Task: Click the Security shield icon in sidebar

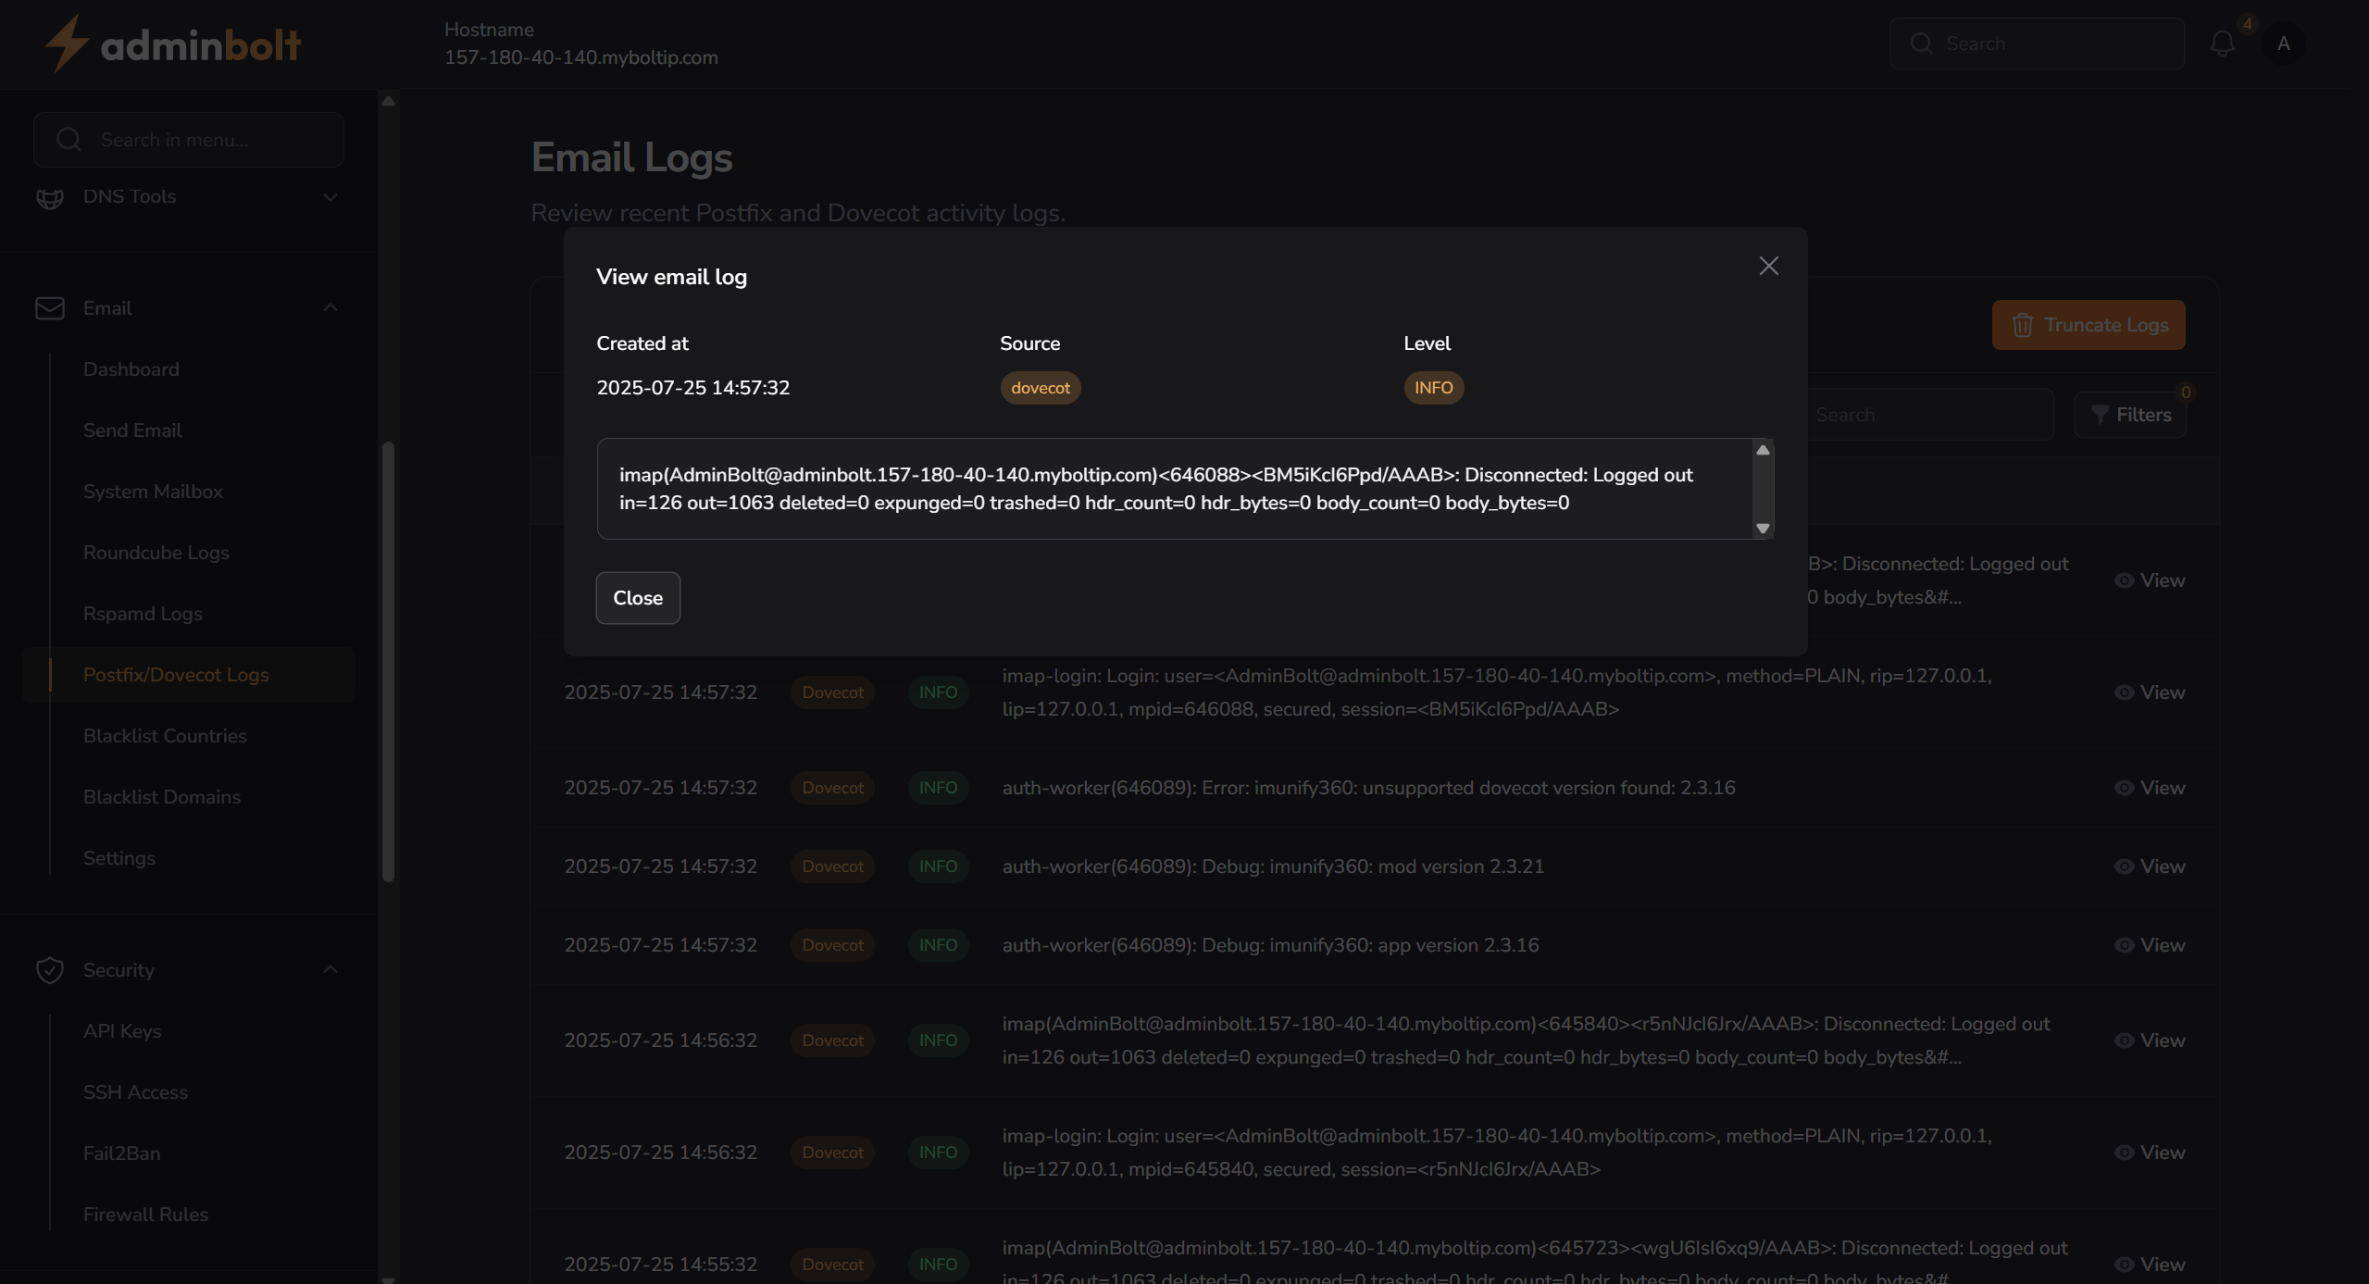Action: pos(49,970)
